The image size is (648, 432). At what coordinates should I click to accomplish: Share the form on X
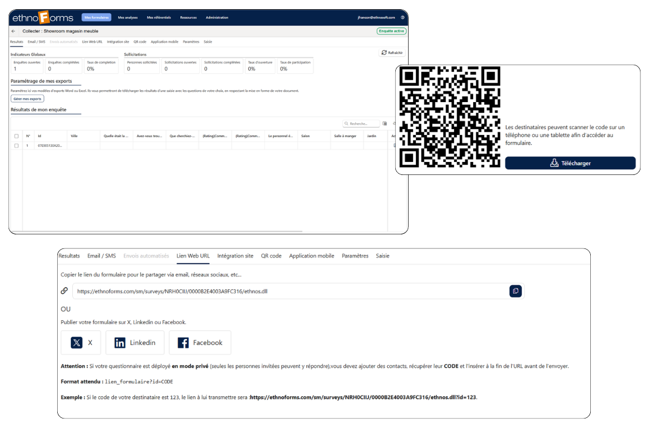click(80, 342)
